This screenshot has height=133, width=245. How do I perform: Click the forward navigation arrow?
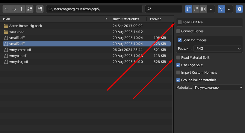click(x=14, y=9)
